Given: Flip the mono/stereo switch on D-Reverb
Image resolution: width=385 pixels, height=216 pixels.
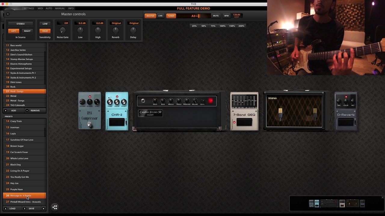Looking at the screenshot, I should click(x=355, y=122).
